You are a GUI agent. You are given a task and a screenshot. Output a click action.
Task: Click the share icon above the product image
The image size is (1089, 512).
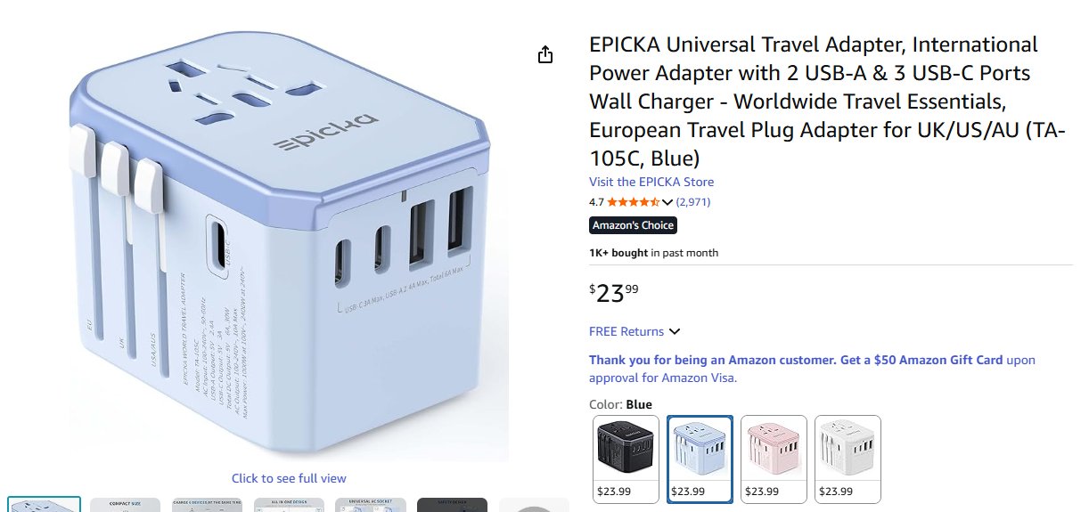click(545, 55)
